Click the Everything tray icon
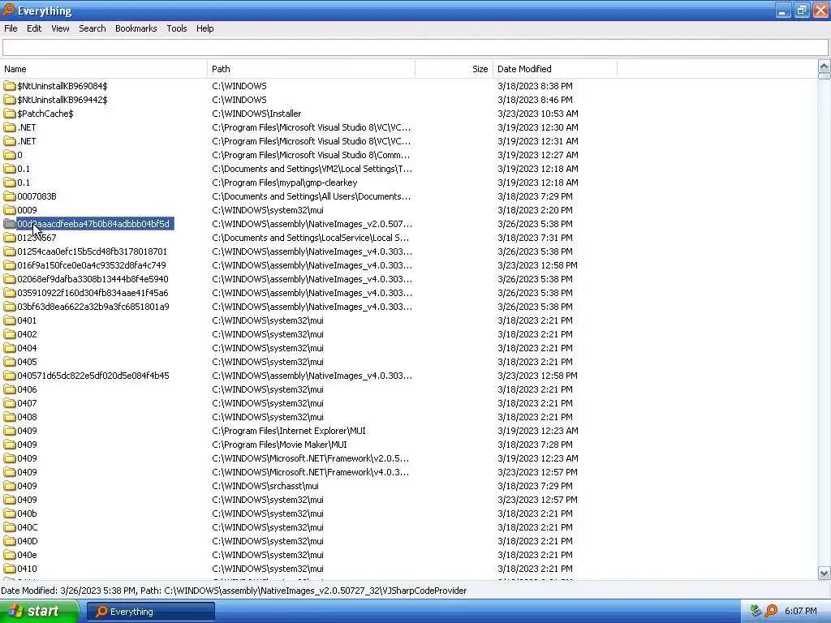Viewport: 831px width, 623px height. tap(771, 612)
